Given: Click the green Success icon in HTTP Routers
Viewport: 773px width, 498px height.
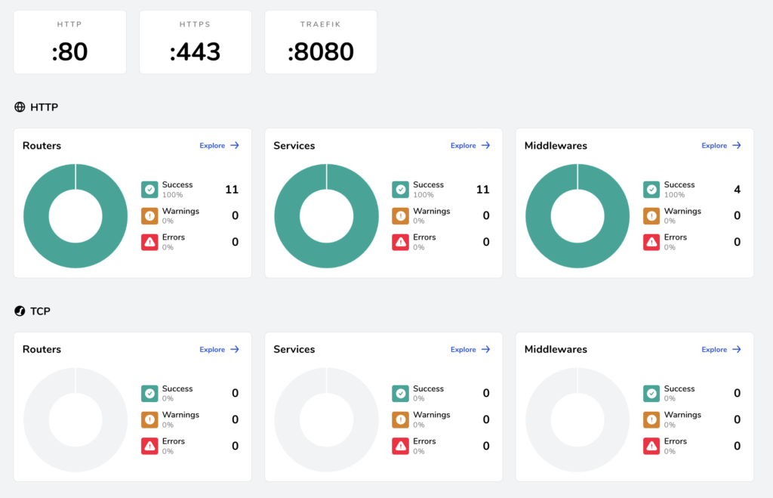Looking at the screenshot, I should click(149, 190).
